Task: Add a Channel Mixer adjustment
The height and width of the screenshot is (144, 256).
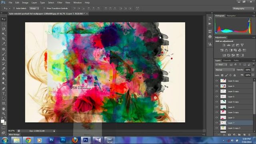Action: pyautogui.click(x=240, y=50)
